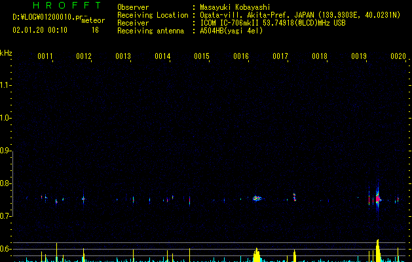Click the 1.0 kHz frequency tick label
Screen dimensions: 412x262
point(5,118)
